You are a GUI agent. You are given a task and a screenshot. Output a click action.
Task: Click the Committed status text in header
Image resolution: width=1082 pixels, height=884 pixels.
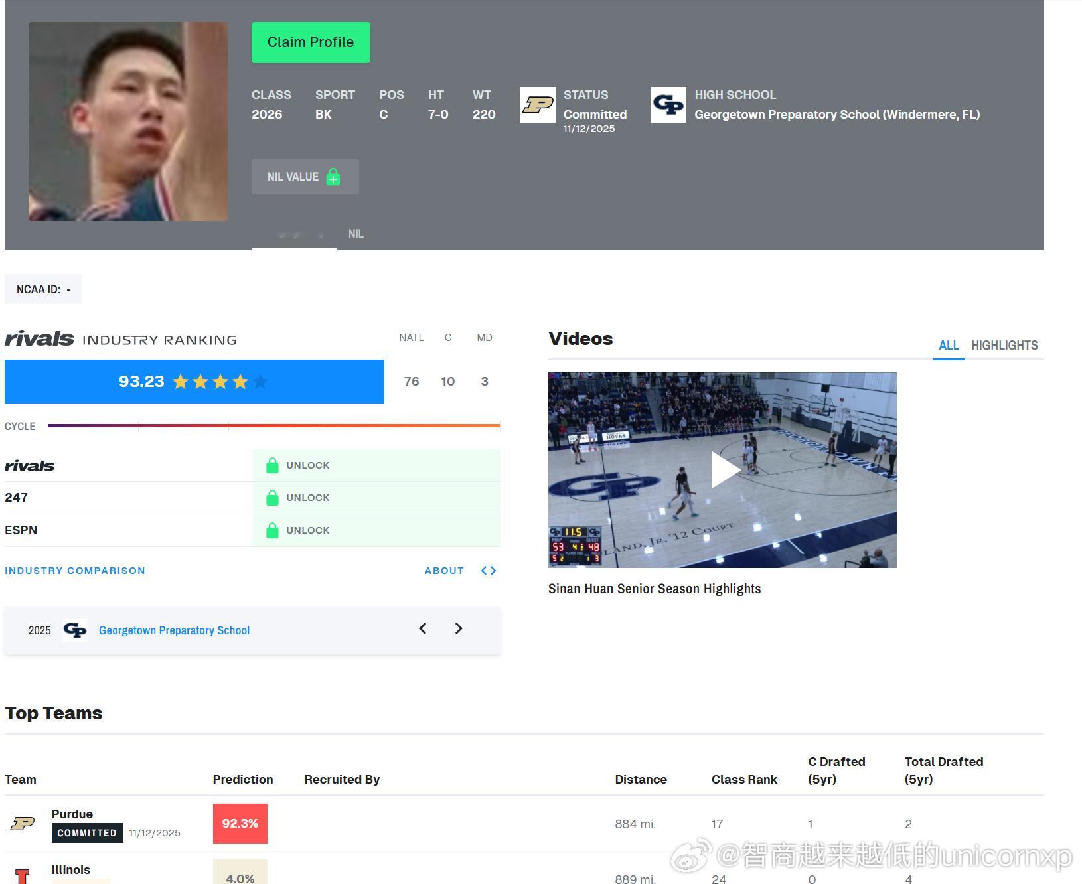pos(595,115)
